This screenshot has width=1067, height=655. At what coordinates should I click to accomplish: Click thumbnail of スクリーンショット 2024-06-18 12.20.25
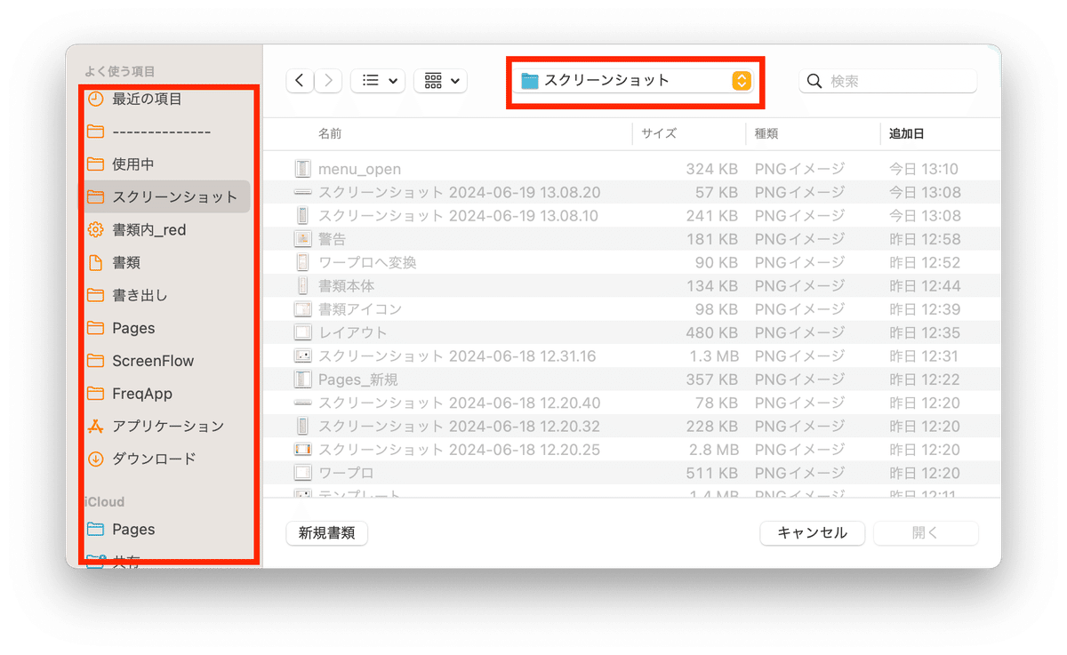pos(303,450)
